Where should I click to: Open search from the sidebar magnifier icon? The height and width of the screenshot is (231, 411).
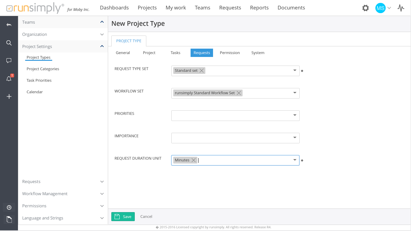pos(9,43)
